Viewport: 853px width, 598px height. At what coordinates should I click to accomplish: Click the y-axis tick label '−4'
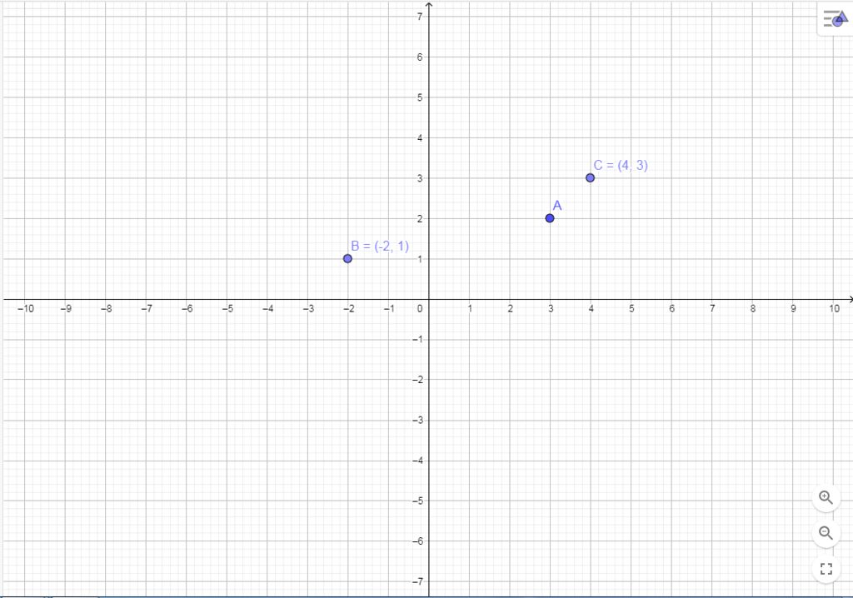(x=417, y=461)
